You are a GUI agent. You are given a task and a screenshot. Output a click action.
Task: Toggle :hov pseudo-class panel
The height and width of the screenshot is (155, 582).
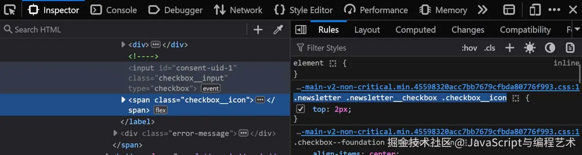[469, 48]
